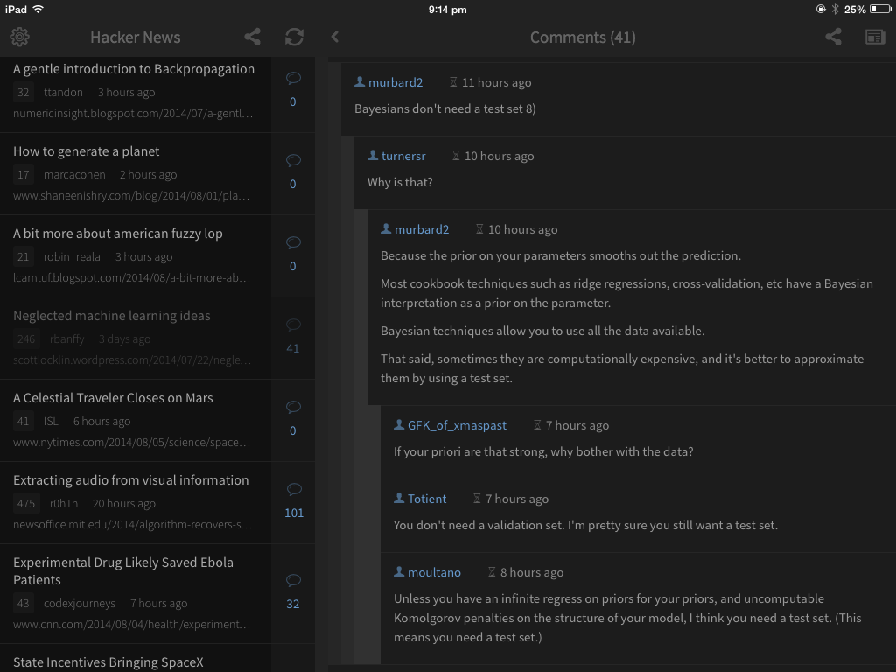Tap lcamtuf.blogspot.com URL text
The height and width of the screenshot is (672, 896).
[x=131, y=278]
